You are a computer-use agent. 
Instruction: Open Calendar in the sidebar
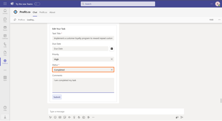point(5,37)
